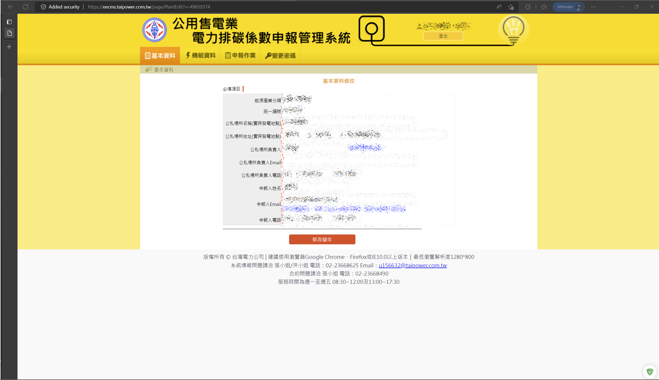Open the Favorites list icon
The image size is (659, 380).
[544, 7]
